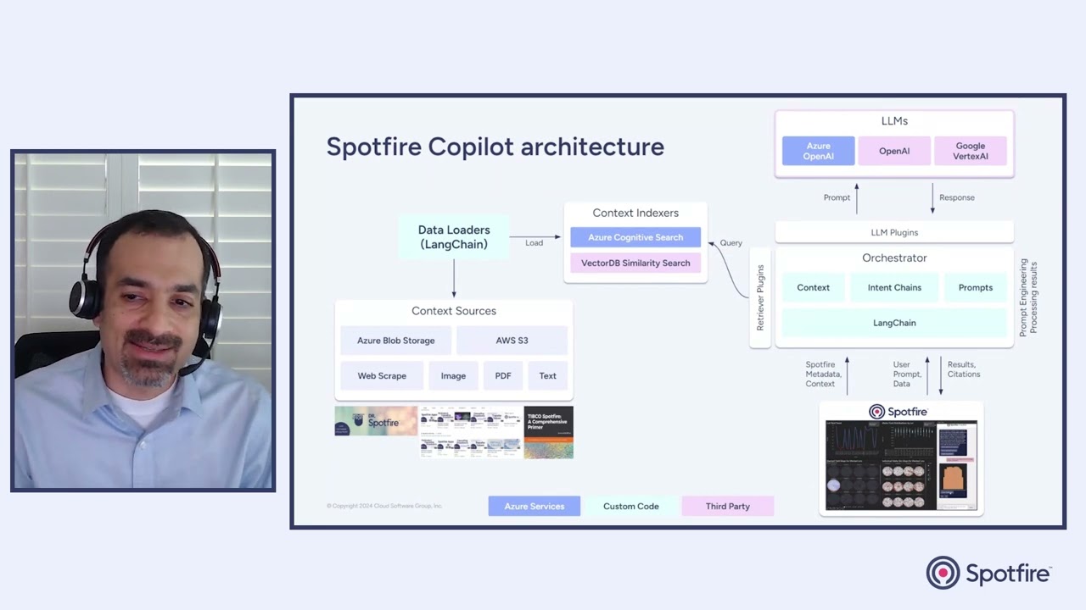
Task: Click the TIBCO Spotfire Comprehensive Primer book cover
Action: point(548,432)
